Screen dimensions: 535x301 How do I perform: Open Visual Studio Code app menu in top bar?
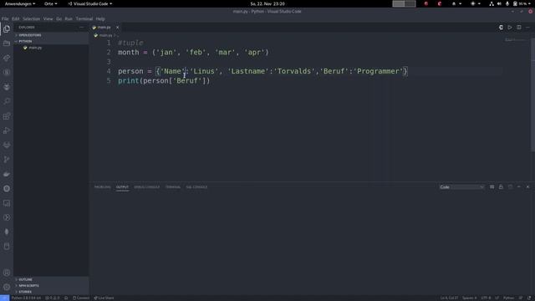tap(90, 3)
